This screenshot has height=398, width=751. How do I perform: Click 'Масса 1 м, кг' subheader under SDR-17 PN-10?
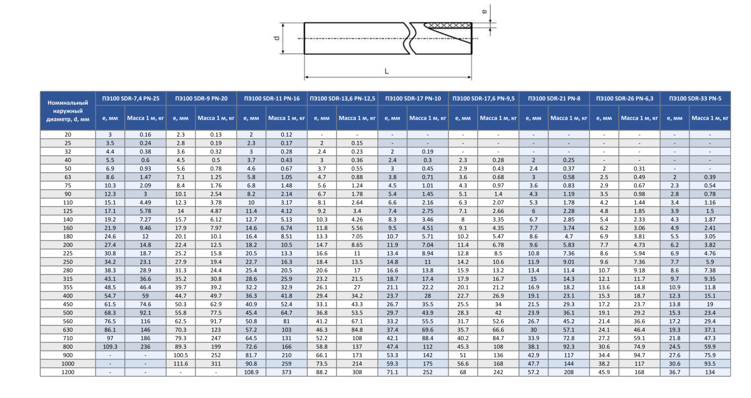[x=428, y=118]
